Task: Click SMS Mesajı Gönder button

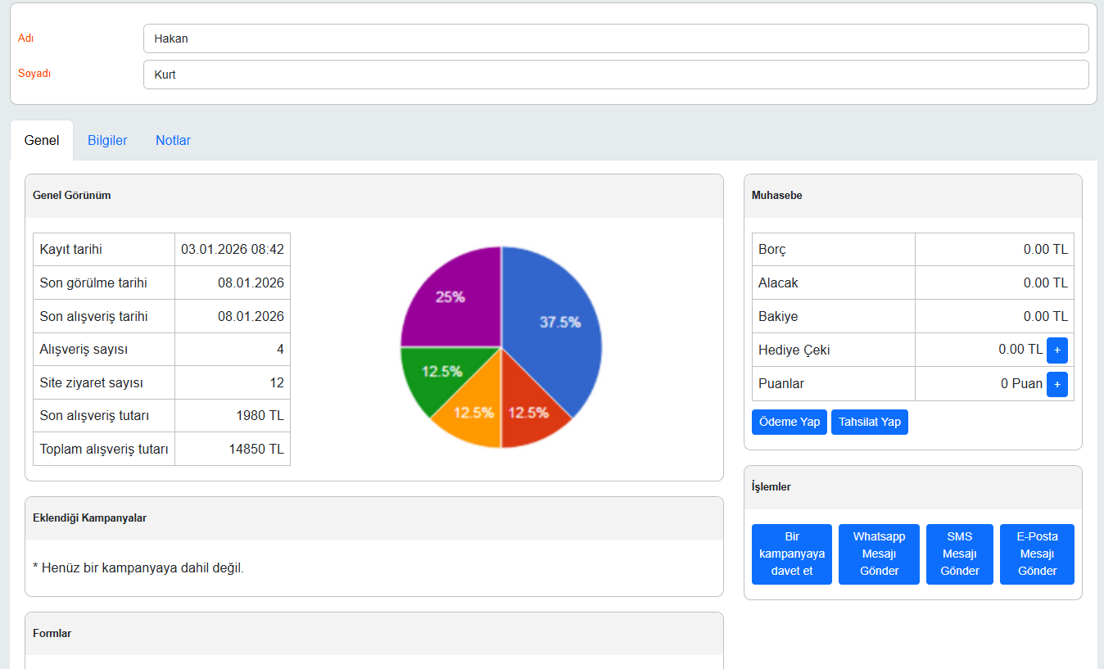Action: tap(959, 554)
